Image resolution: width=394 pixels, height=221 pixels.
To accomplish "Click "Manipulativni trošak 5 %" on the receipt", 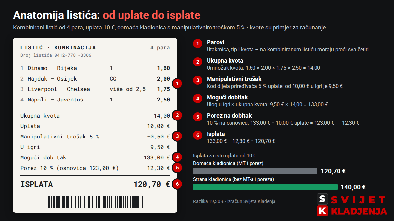I will click(x=60, y=137).
